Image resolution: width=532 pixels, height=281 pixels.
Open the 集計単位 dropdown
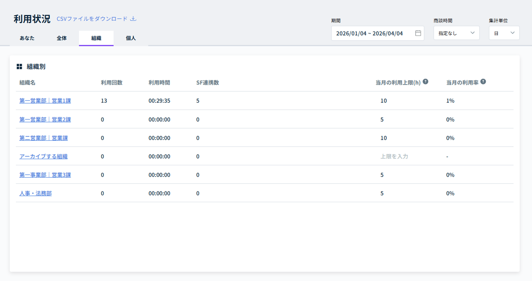[504, 33]
